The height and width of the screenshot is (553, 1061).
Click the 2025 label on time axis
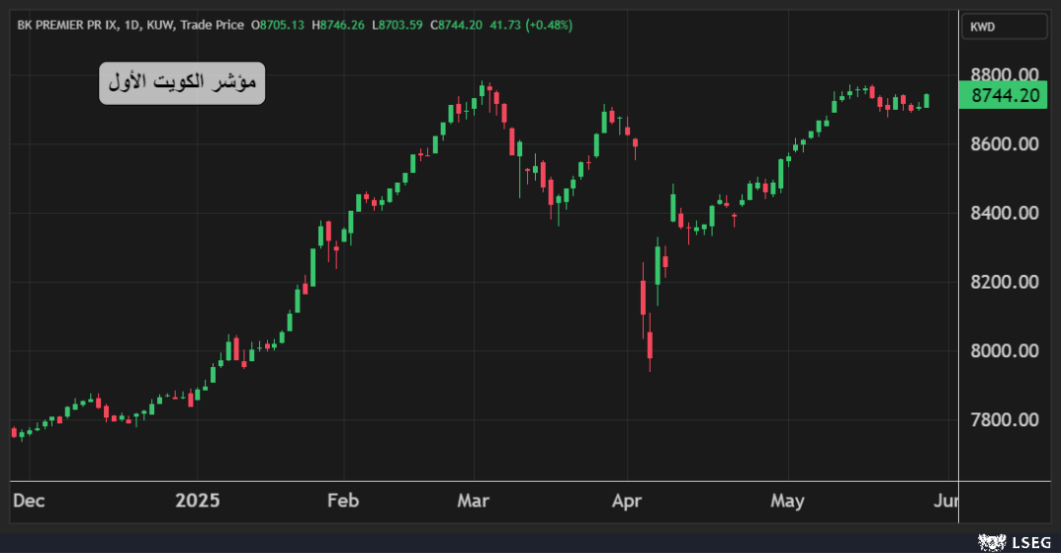[x=198, y=502]
